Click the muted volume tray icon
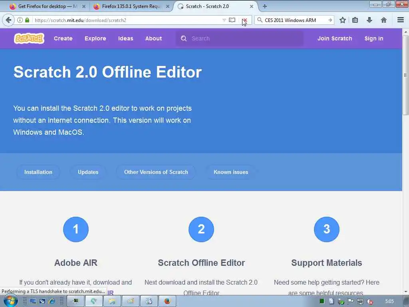The width and height of the screenshot is (409, 307). [x=369, y=301]
